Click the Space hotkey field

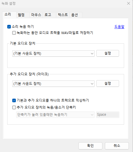(108, 115)
